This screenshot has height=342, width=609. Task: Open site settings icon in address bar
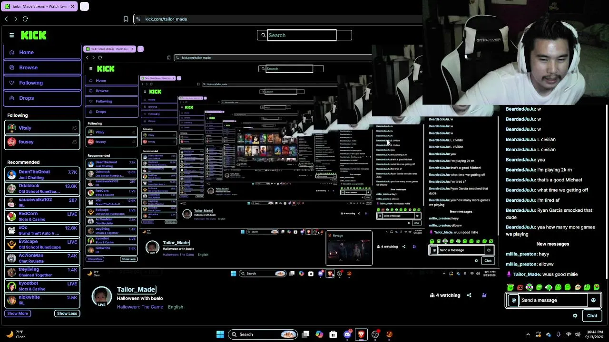click(x=138, y=19)
